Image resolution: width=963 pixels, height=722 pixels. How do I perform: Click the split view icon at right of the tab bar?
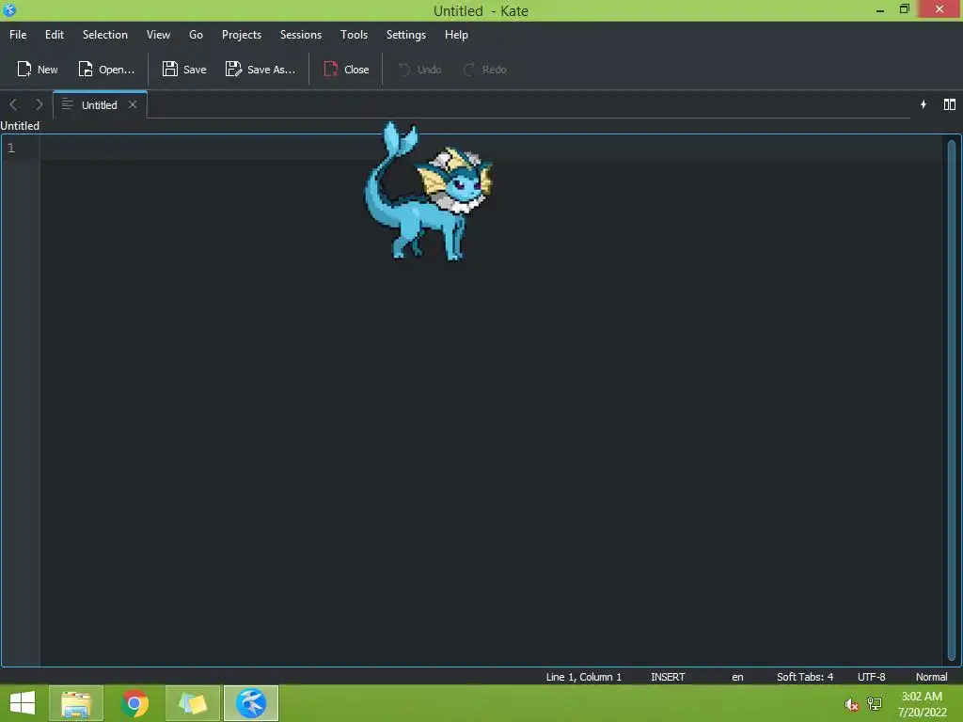point(950,104)
